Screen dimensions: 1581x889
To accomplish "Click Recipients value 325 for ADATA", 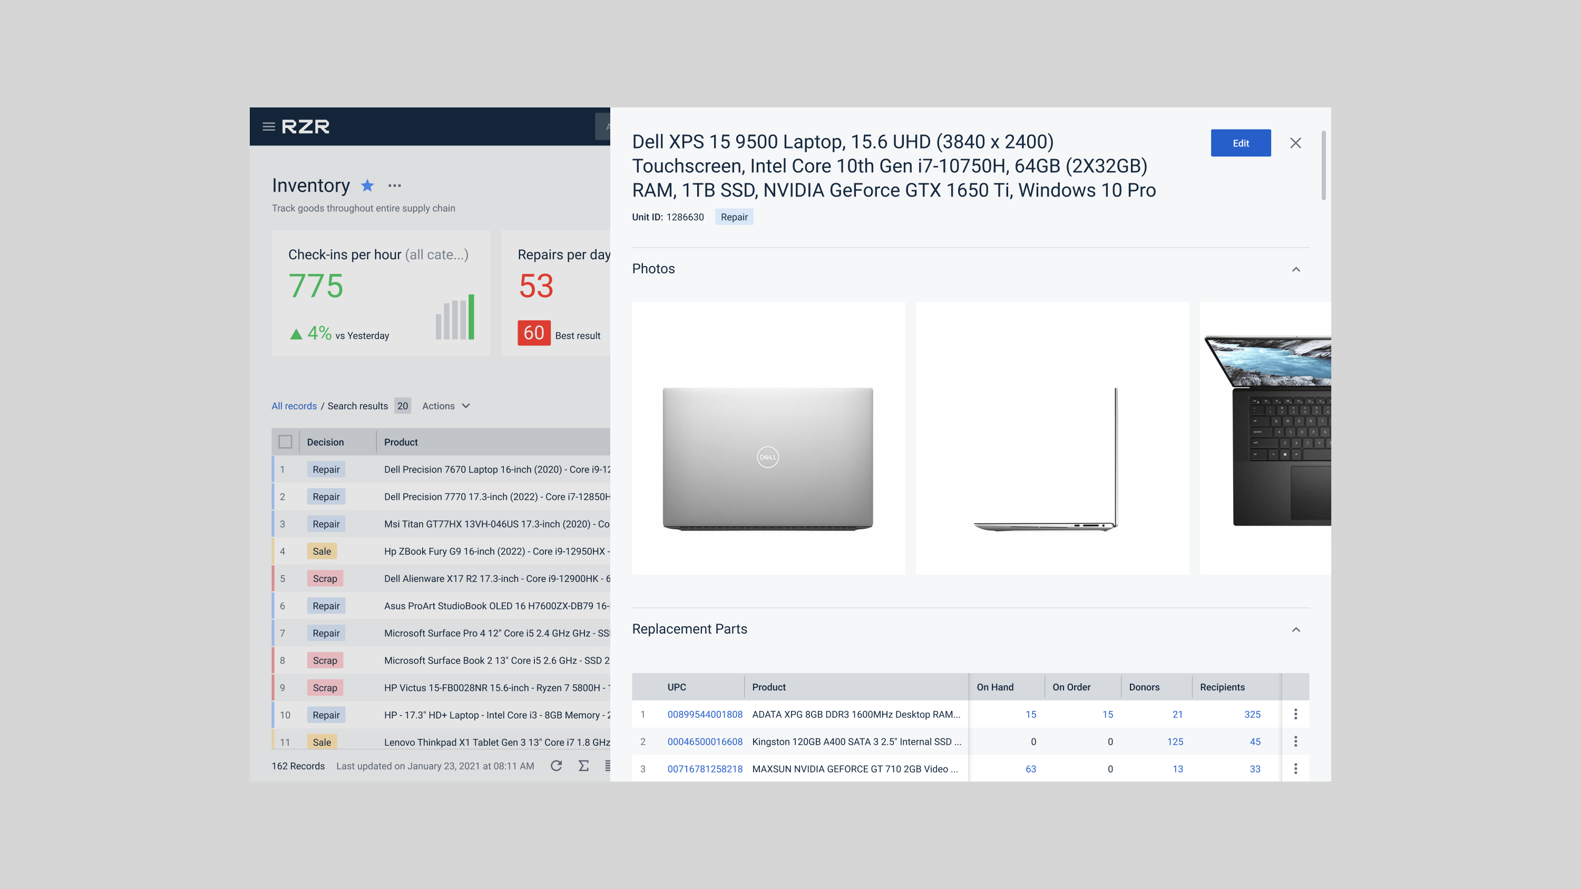I will (1252, 714).
